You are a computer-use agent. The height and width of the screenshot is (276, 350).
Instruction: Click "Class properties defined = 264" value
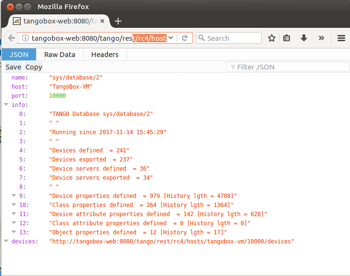pyautogui.click(x=141, y=205)
